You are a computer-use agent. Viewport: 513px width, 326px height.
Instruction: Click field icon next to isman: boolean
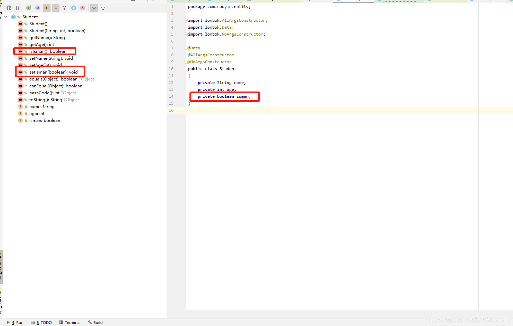point(20,121)
